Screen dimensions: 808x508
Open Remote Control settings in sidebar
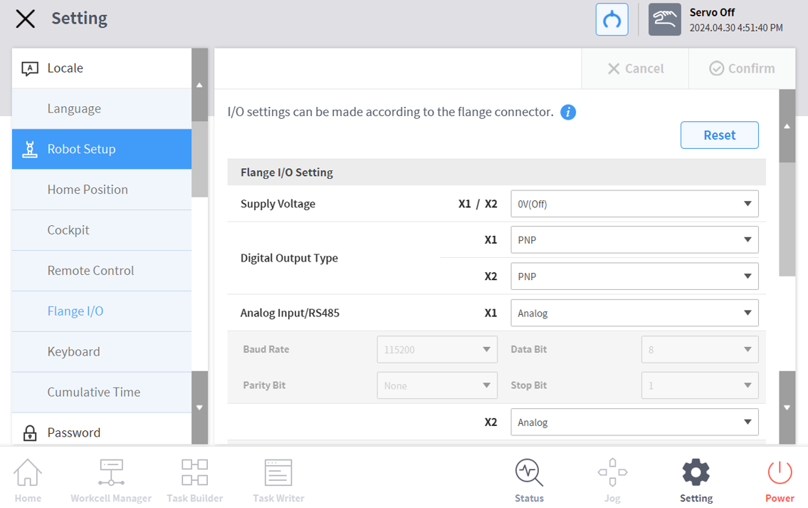pos(90,271)
